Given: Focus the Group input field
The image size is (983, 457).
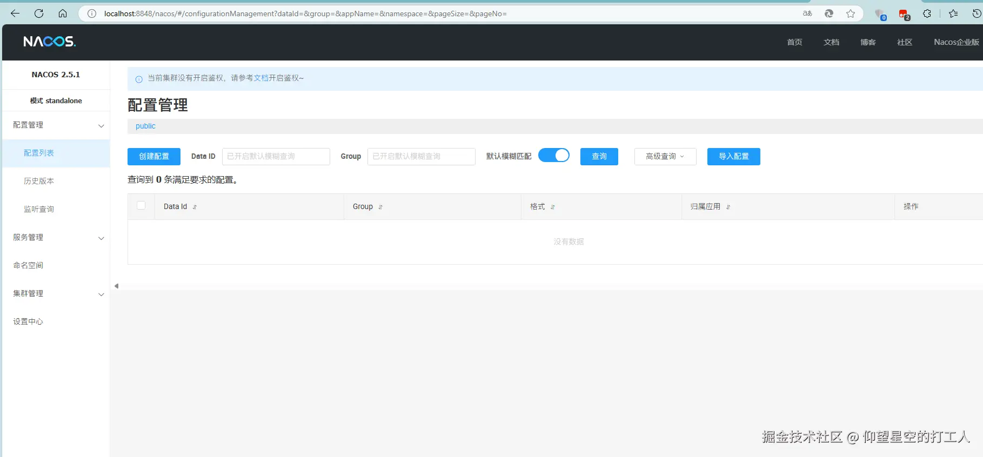Looking at the screenshot, I should click(x=422, y=157).
